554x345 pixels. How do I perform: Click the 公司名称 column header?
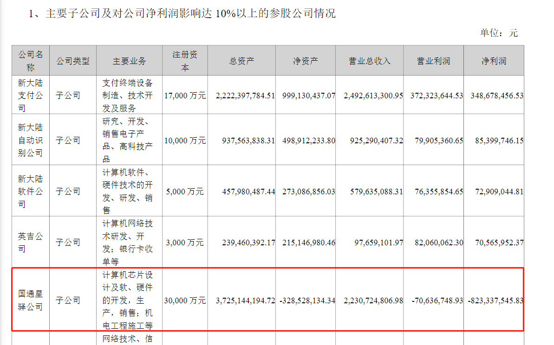(31, 60)
